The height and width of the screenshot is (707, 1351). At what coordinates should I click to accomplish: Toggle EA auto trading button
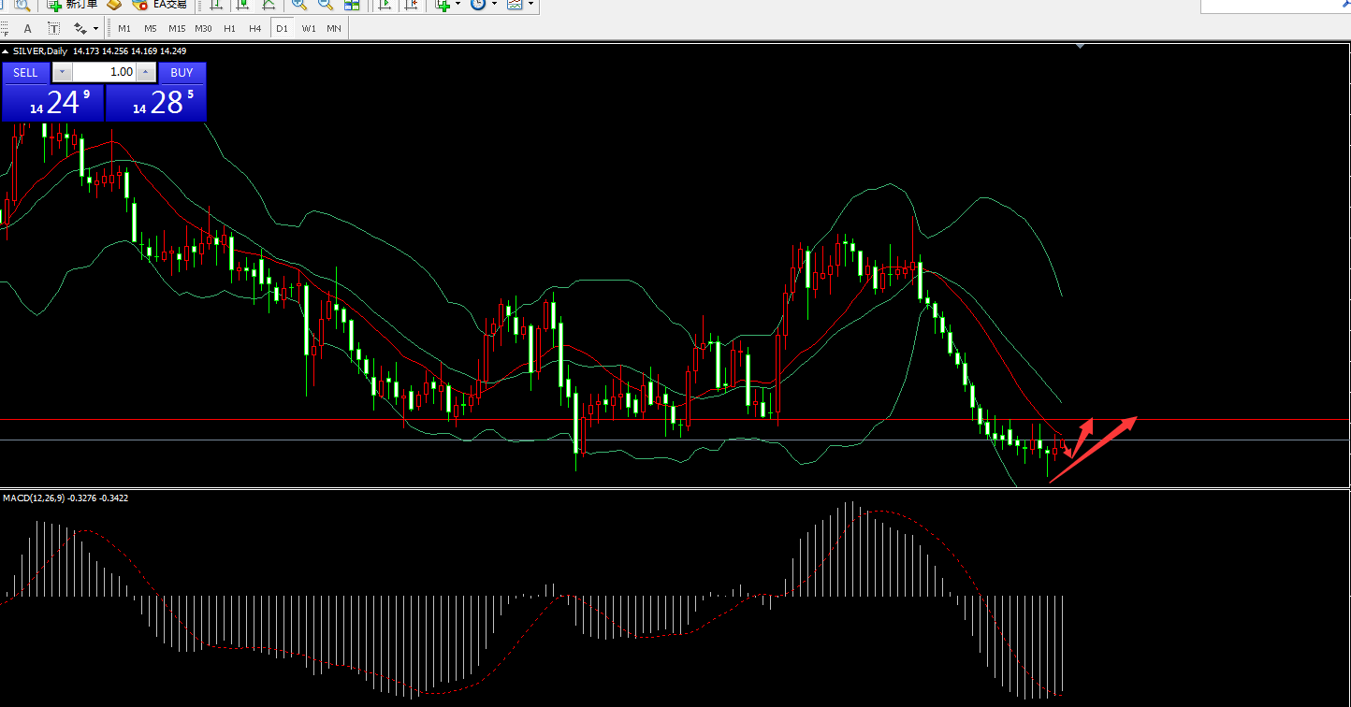(160, 5)
